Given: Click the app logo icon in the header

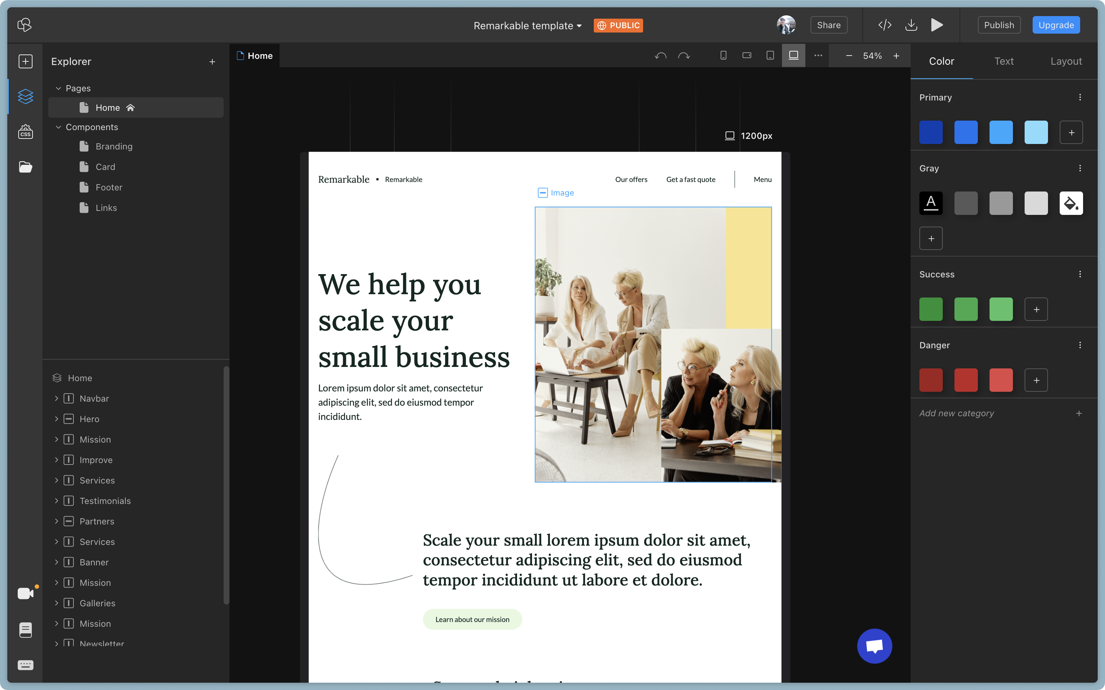Looking at the screenshot, I should click(24, 24).
